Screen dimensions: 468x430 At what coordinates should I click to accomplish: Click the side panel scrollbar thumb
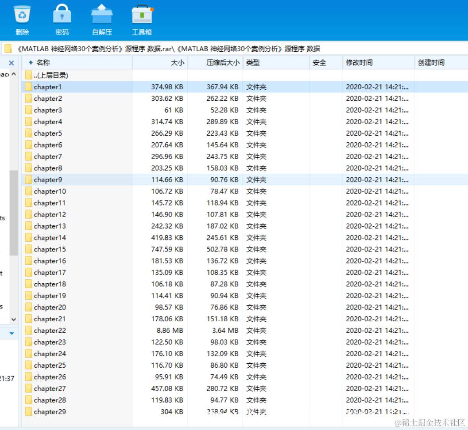pos(13,213)
